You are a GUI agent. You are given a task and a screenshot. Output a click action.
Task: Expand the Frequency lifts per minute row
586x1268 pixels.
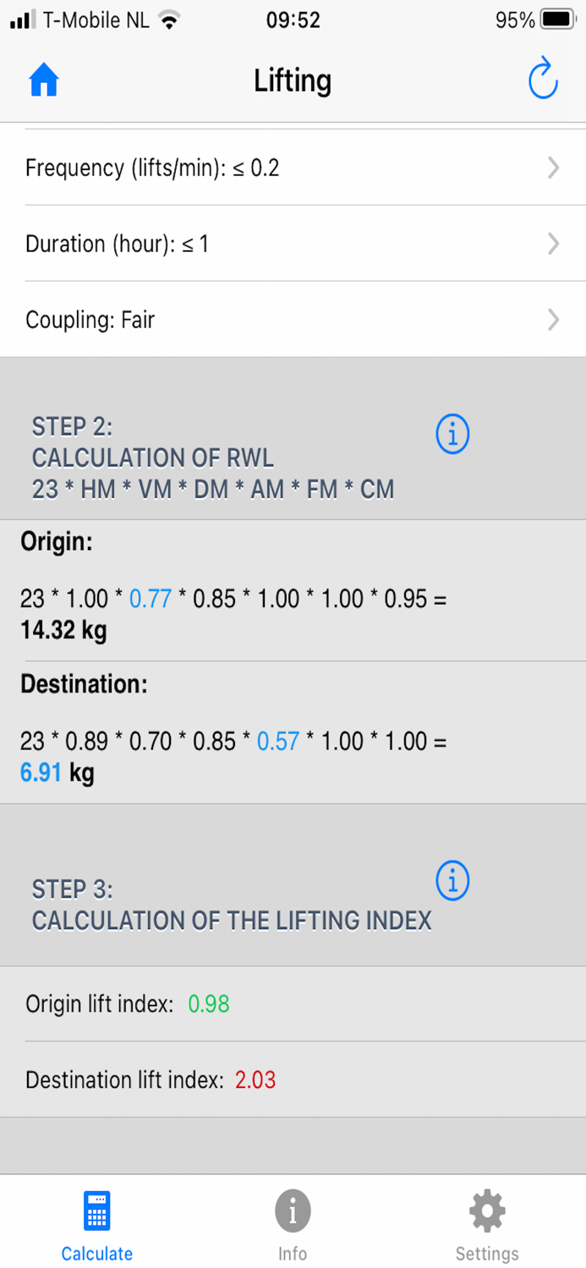pos(293,167)
